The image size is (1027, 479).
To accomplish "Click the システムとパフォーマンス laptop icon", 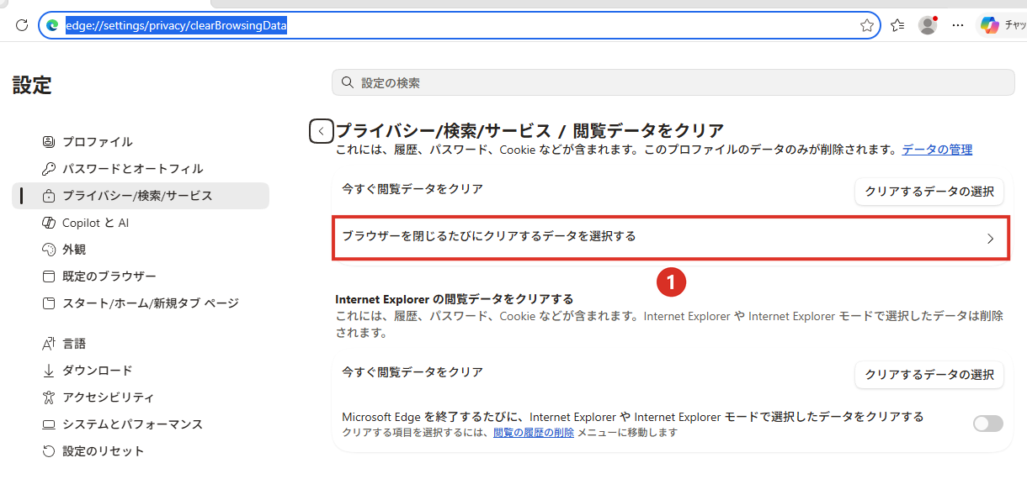I will coord(48,424).
